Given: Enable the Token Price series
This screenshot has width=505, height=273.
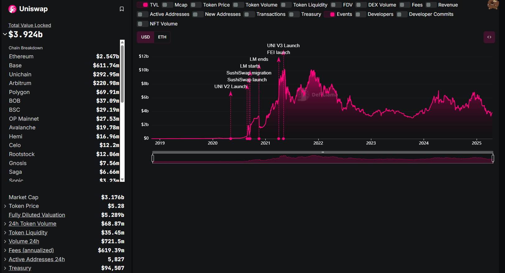Looking at the screenshot, I should [196, 5].
